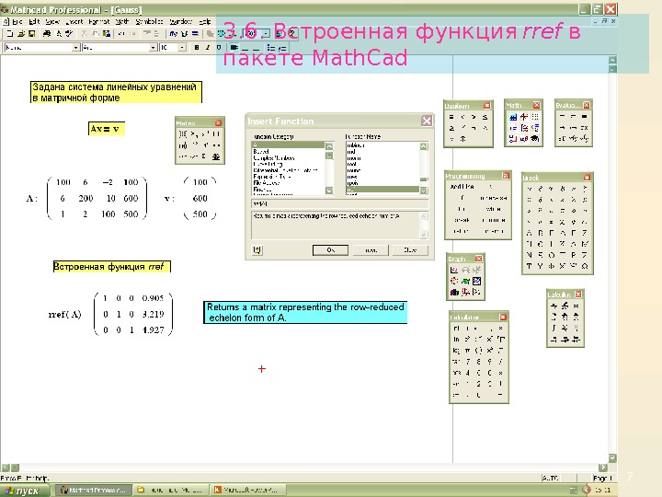Screen dimensions: 662x497
Task: Open the Insert menu
Action: (x=74, y=21)
